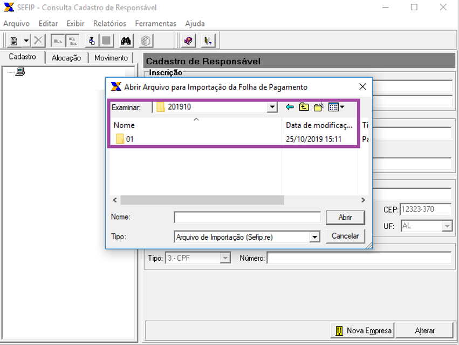This screenshot has height=345, width=459.
Task: Open the Arquivo menu
Action: click(x=16, y=23)
